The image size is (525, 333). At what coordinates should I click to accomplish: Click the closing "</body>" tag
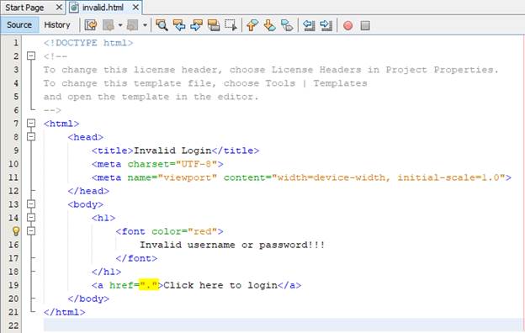point(88,299)
